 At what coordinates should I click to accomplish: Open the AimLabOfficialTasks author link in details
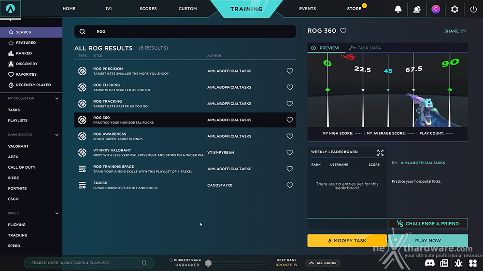pyautogui.click(x=423, y=163)
